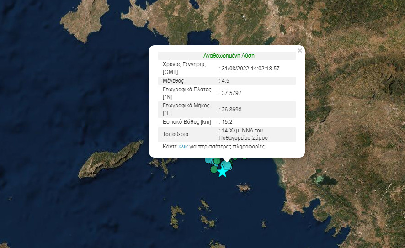Select the leftmost light-blue earthquake circle
405x248 pixels.
point(209,160)
